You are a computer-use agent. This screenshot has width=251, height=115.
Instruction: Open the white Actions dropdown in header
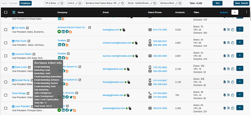point(235,12)
